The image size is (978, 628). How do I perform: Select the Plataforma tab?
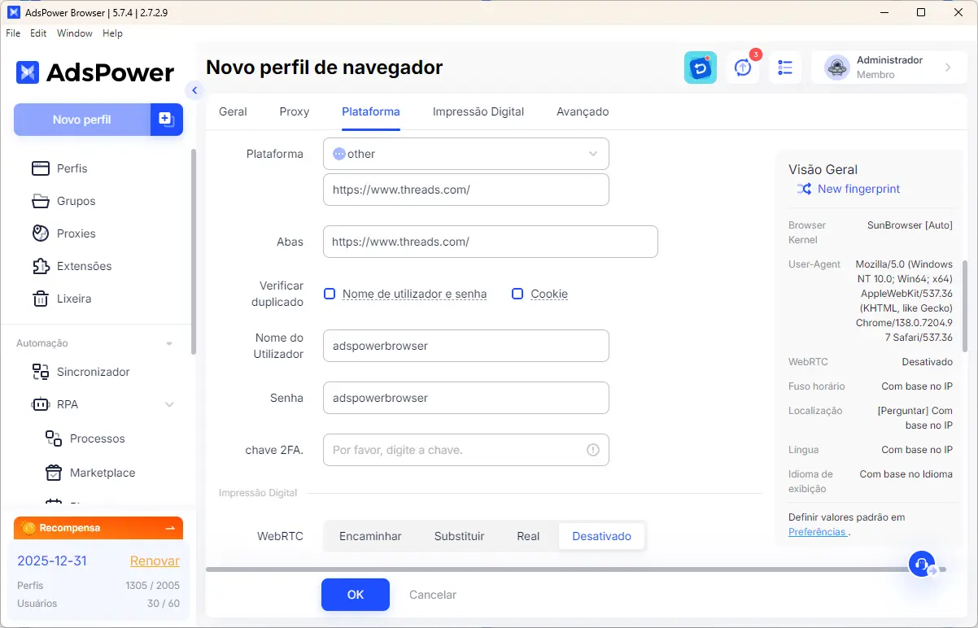371,111
